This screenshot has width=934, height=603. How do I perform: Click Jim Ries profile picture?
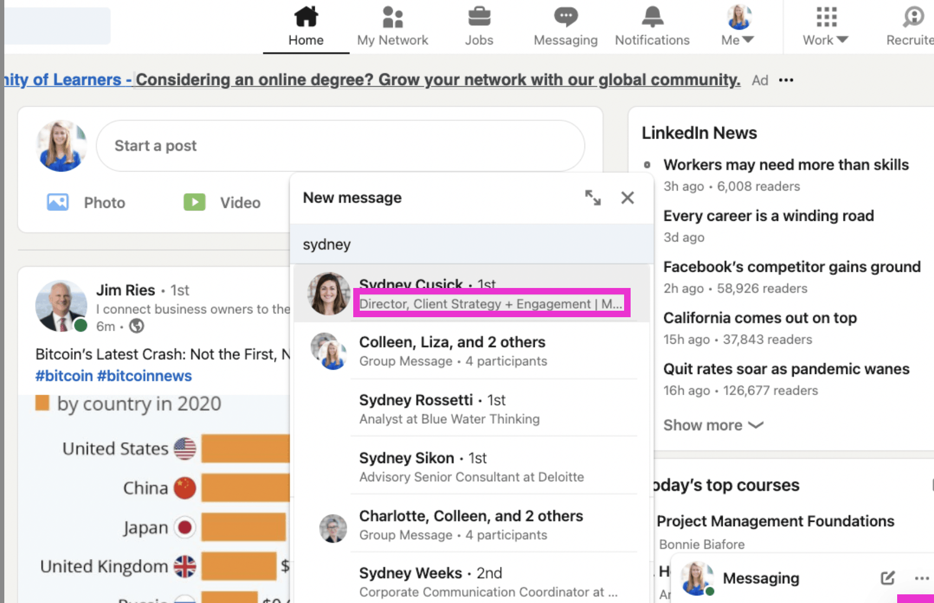click(61, 306)
